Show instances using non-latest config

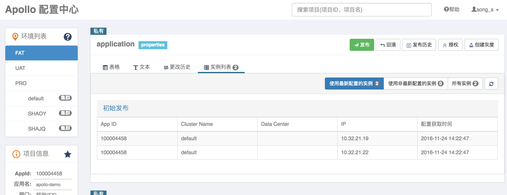tap(416, 84)
